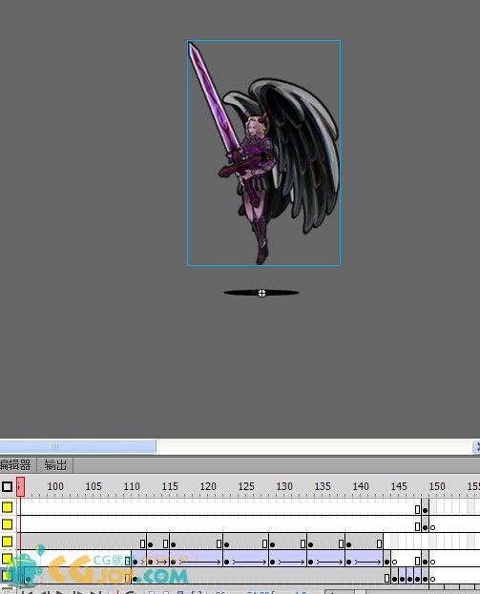Select second layer blank keyframe near frame 149

click(432, 527)
